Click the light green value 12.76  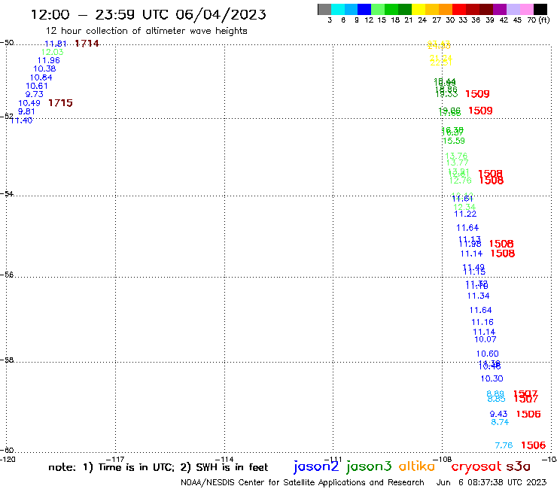click(460, 181)
